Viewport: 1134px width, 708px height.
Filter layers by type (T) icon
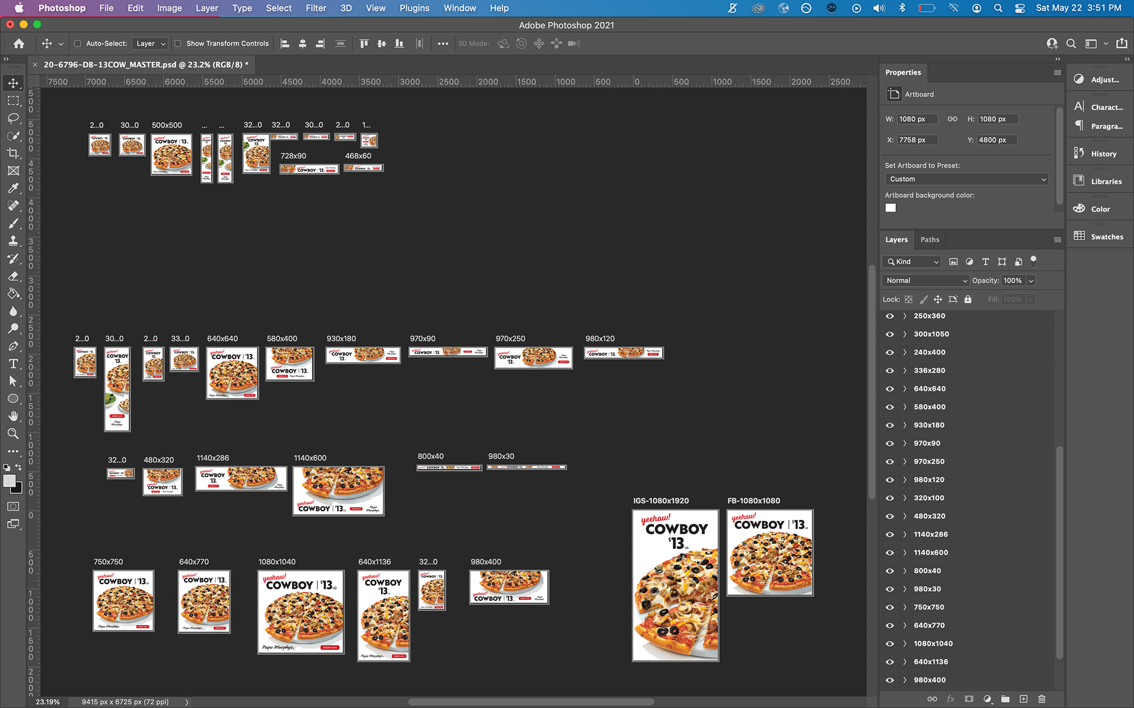[985, 262]
